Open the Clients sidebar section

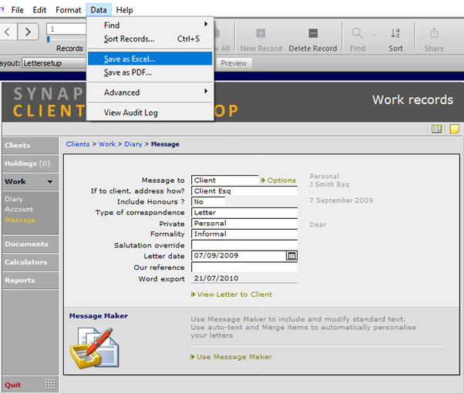click(x=31, y=146)
